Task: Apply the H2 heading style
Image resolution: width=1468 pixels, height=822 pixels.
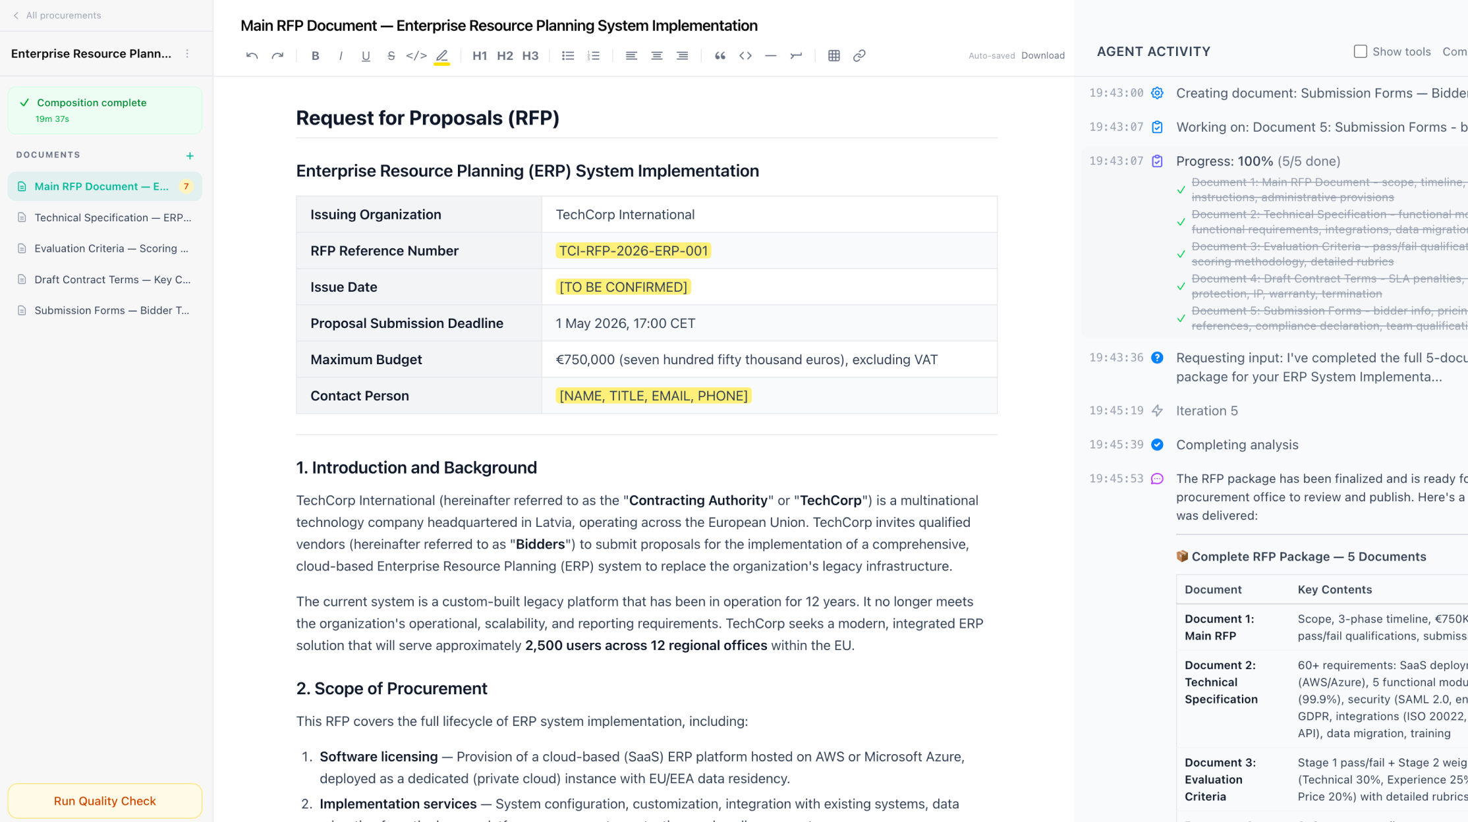Action: pos(505,56)
